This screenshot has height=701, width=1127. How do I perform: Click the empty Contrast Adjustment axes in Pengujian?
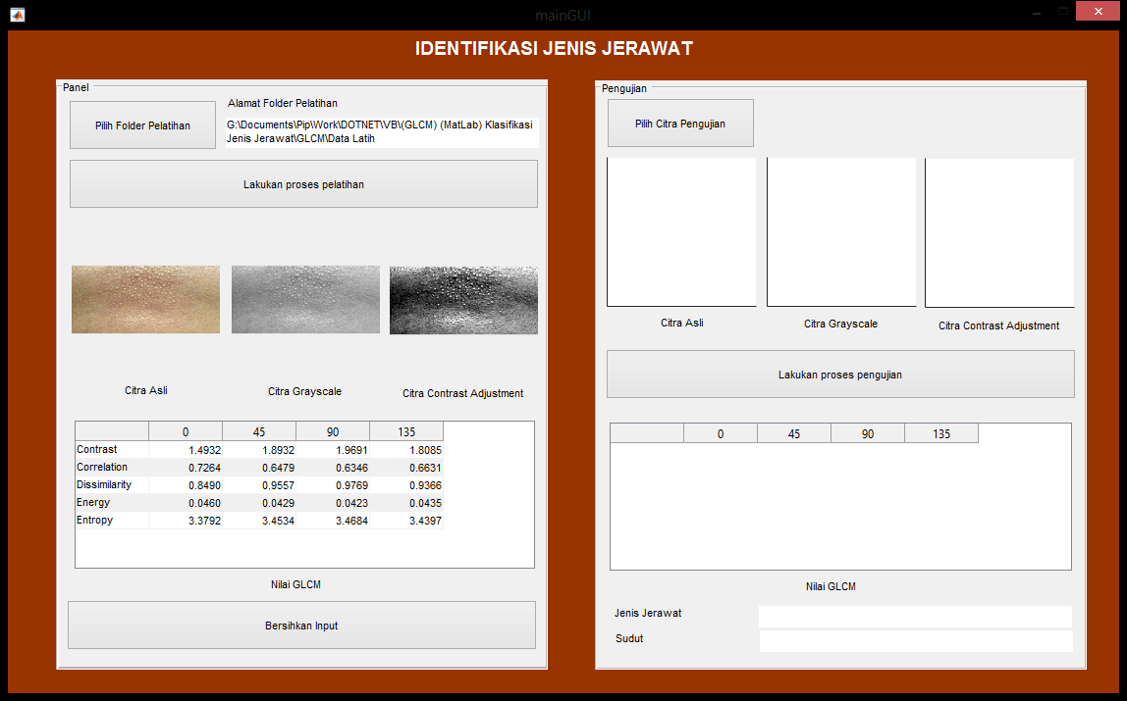point(999,232)
